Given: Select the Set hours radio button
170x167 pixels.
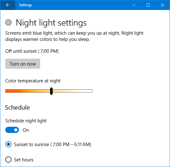Looking at the screenshot, I should (8, 160).
